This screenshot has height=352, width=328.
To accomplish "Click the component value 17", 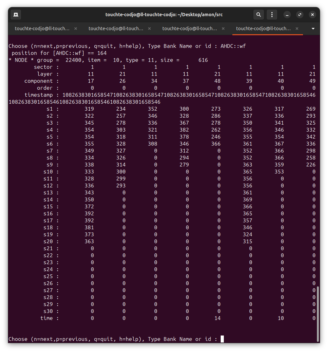I will [91, 81].
